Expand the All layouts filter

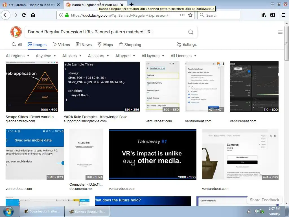[153, 56]
